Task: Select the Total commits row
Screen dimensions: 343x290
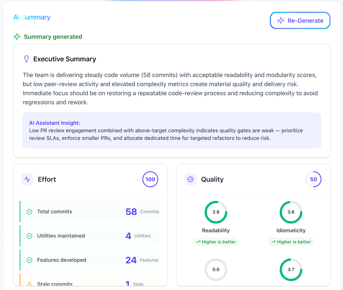Action: (90, 212)
